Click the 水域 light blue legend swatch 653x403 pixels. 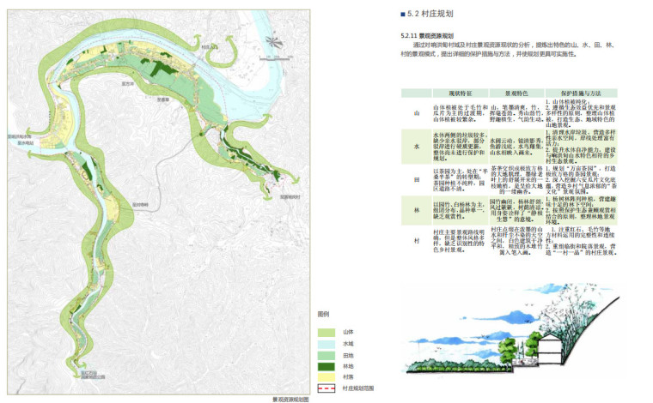point(326,343)
